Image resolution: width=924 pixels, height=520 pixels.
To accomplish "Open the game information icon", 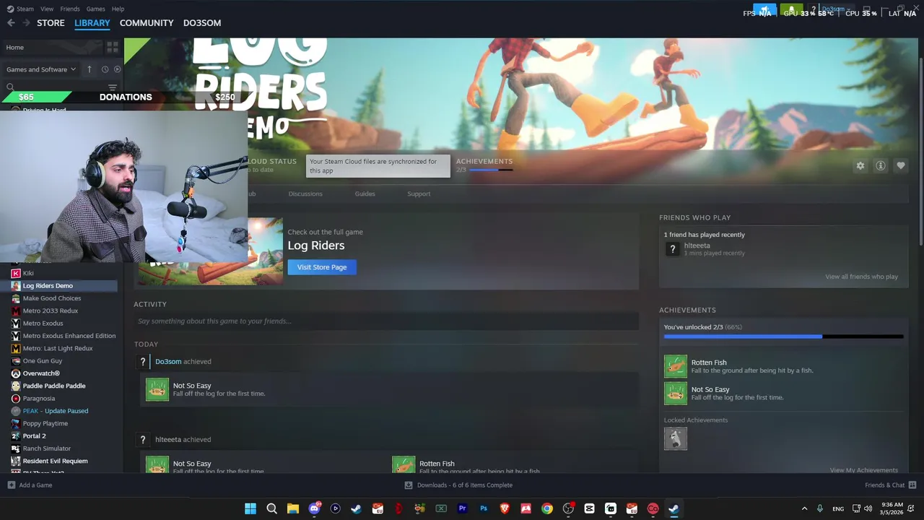I will coord(881,166).
